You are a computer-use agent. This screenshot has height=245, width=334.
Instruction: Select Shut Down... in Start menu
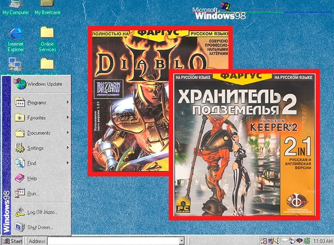click(x=41, y=228)
